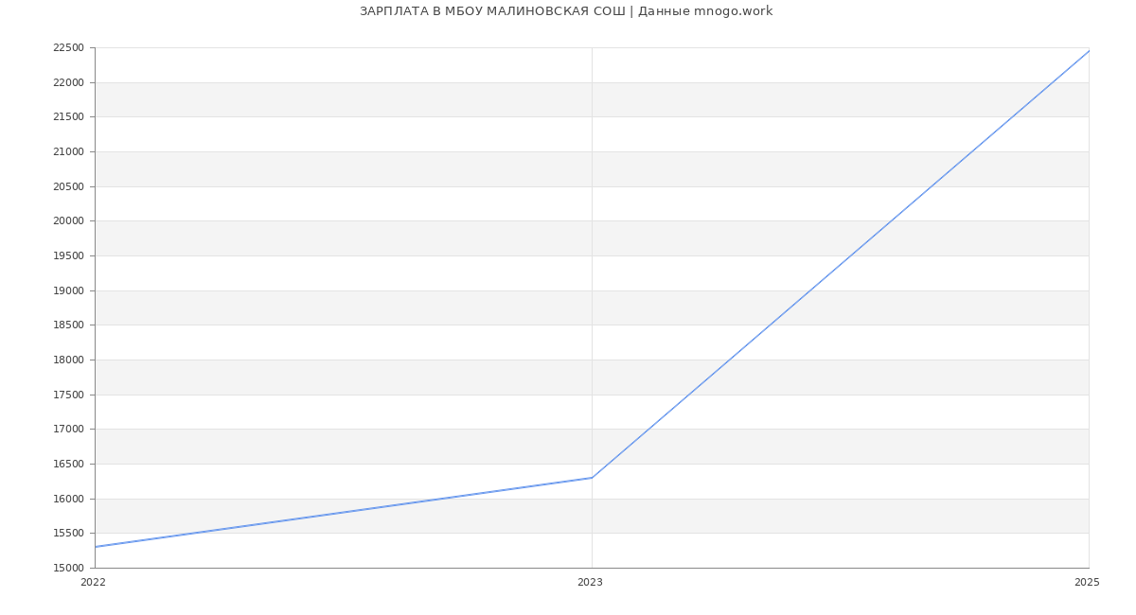Click the line's starting point at 2022

(x=96, y=547)
